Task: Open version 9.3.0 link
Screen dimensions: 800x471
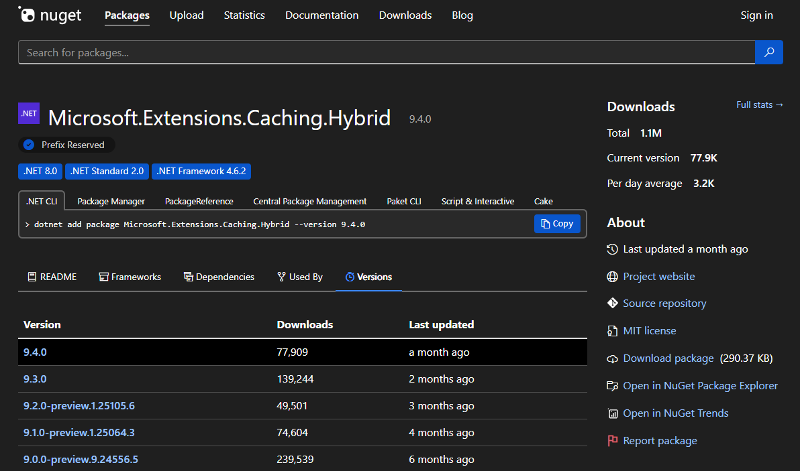Action: click(x=35, y=379)
